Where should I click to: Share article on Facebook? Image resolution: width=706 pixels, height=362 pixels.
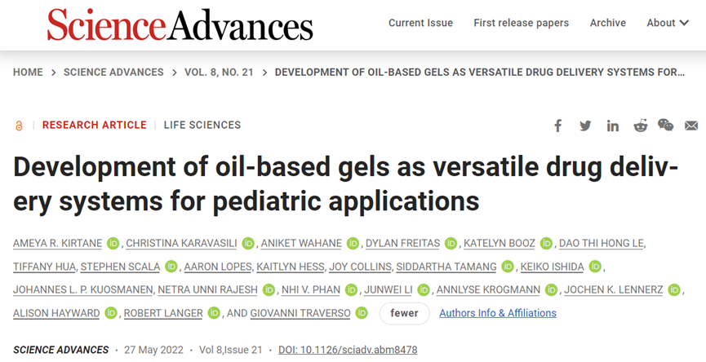pyautogui.click(x=558, y=126)
